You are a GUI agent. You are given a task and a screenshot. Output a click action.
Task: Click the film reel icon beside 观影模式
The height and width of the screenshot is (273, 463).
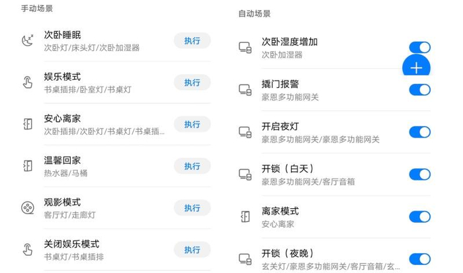[27, 208]
